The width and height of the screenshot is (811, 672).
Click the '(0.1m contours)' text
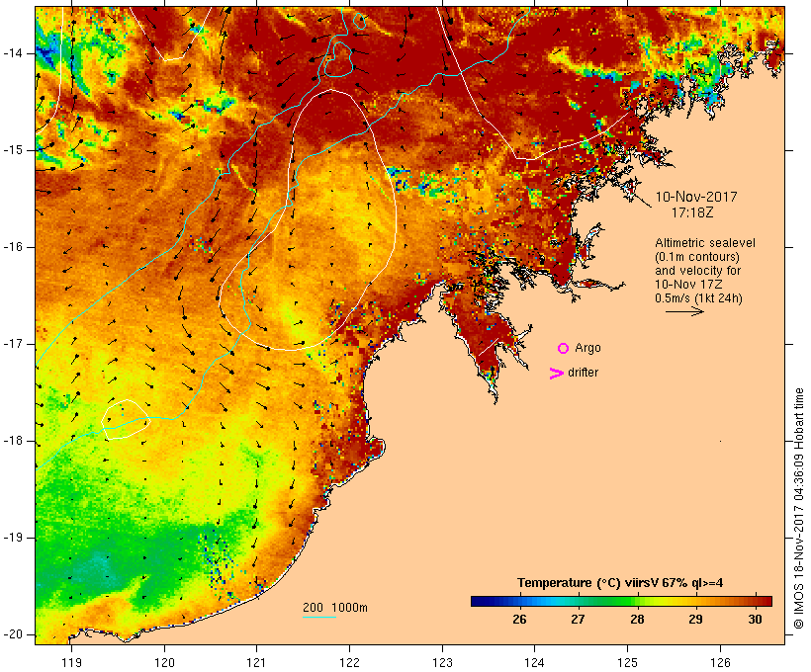tap(697, 257)
